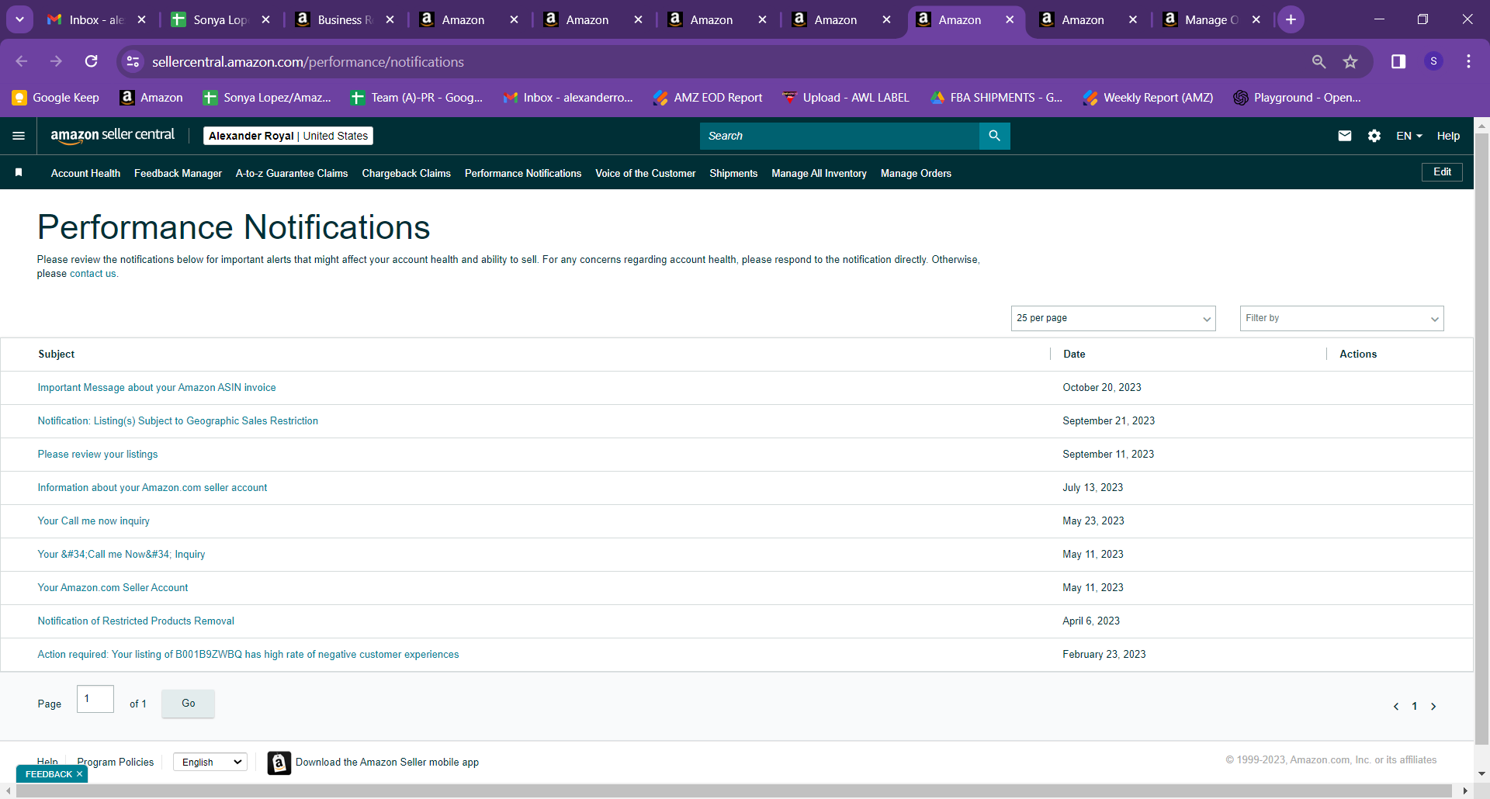Click the page number input field
This screenshot has height=799, width=1490.
point(95,699)
